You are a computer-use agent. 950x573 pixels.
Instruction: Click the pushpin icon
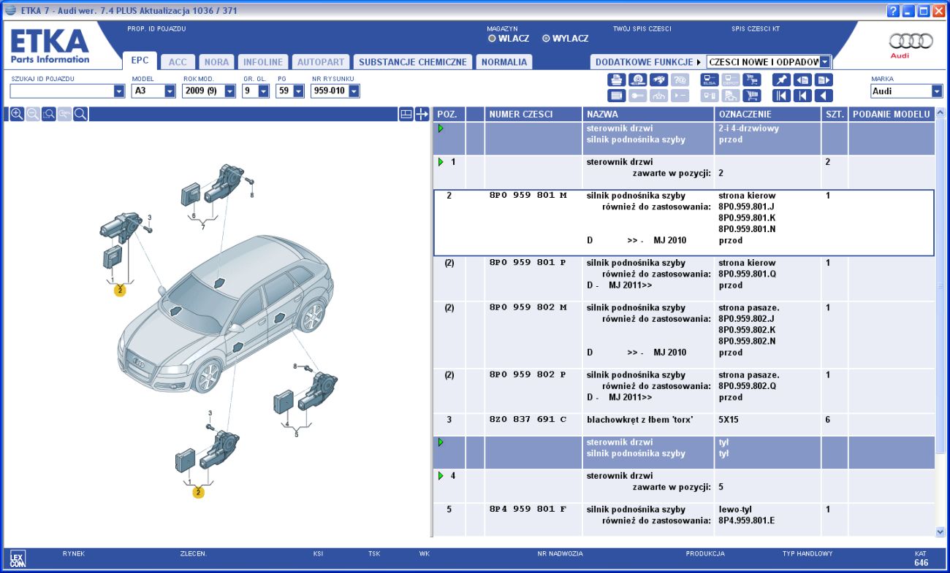pyautogui.click(x=781, y=80)
